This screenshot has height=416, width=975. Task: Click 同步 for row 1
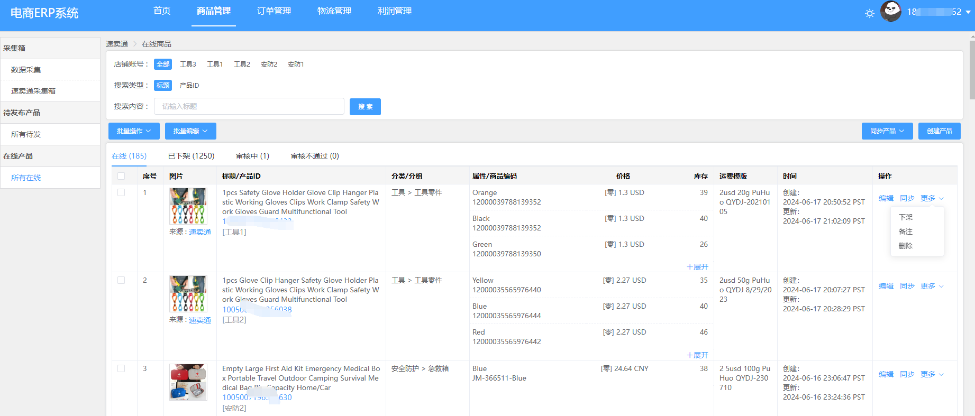click(907, 198)
